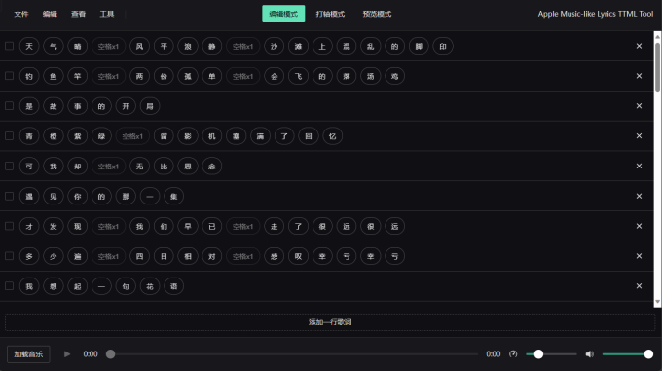
Task: Mute audio with the speaker icon
Action: [589, 354]
